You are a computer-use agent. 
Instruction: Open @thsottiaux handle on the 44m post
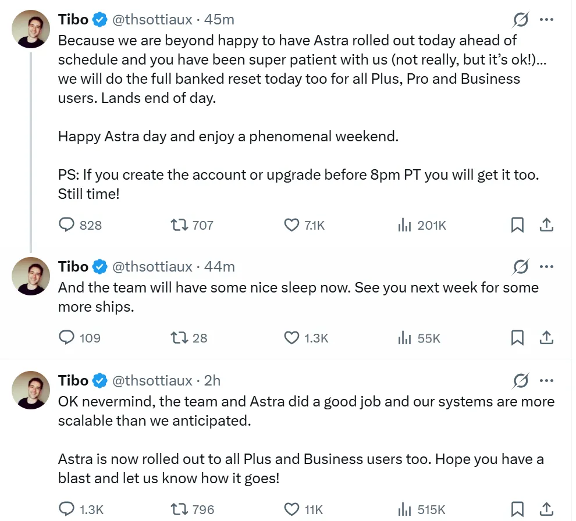coord(152,266)
